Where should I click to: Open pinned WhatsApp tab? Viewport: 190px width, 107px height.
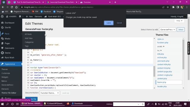pos(9,2)
